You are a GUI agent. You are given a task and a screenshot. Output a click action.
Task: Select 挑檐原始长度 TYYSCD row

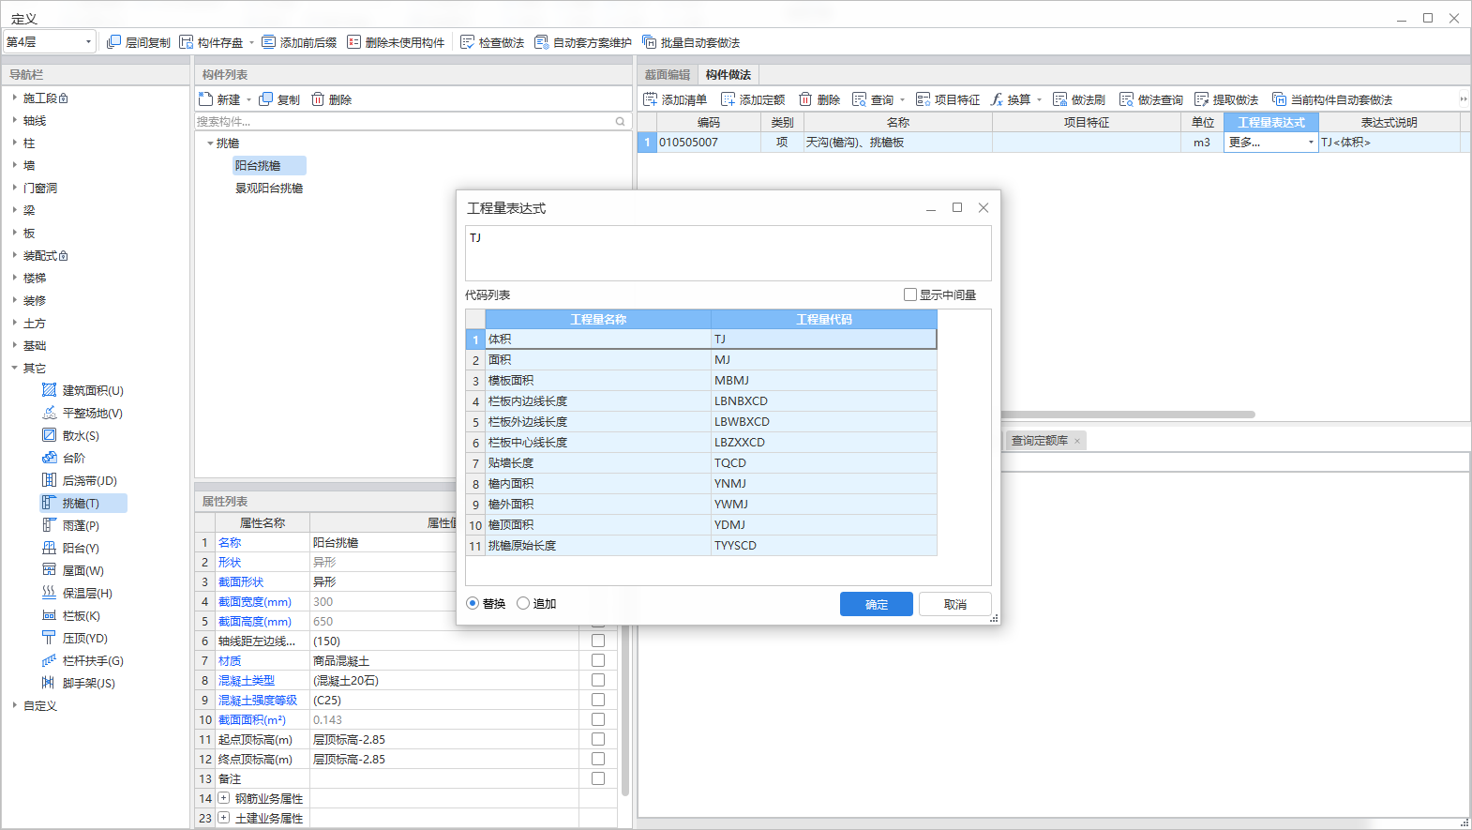pyautogui.click(x=701, y=546)
